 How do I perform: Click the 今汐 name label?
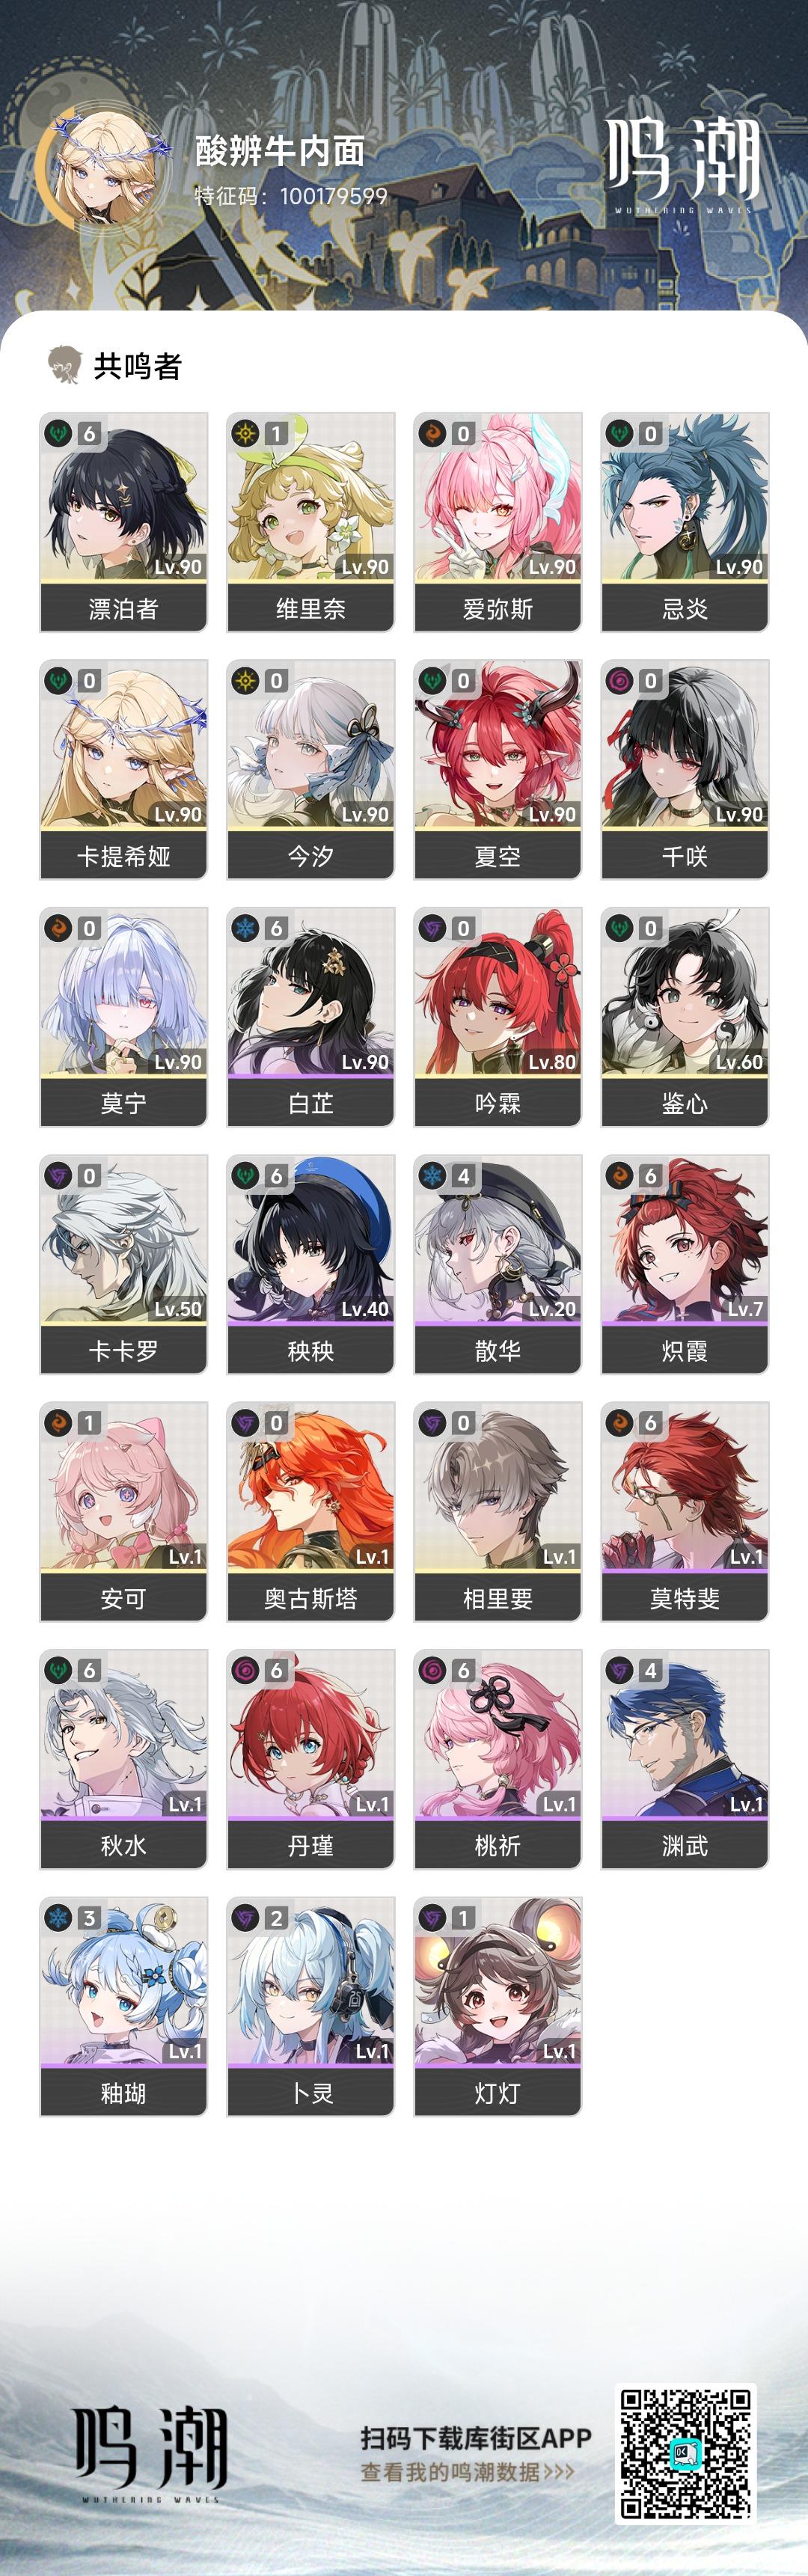click(x=311, y=856)
